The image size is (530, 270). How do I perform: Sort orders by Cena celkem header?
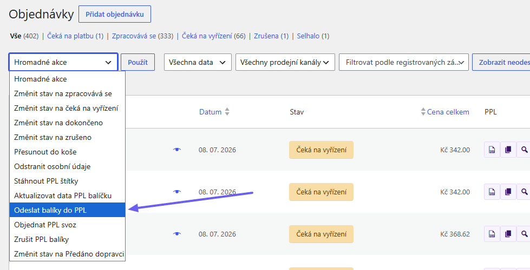(x=448, y=112)
